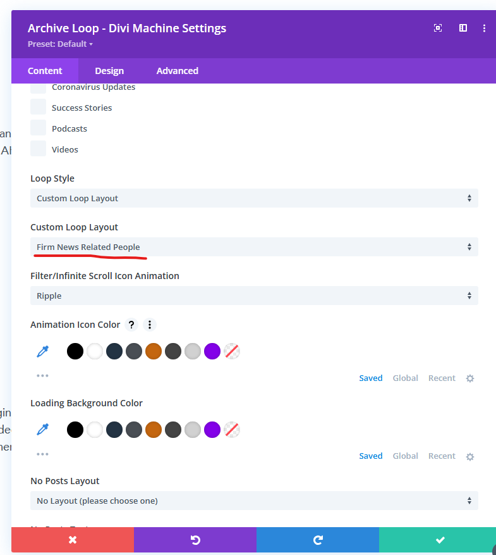Viewport: 496px width, 555px height.
Task: Expand the Custom Loop Layout dropdown
Action: tap(254, 247)
